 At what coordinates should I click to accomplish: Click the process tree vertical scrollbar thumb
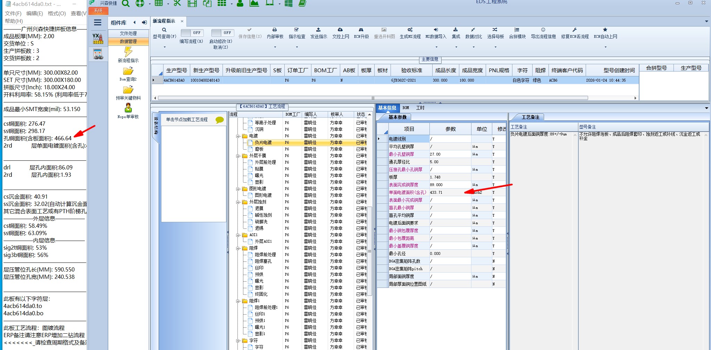coord(369,251)
